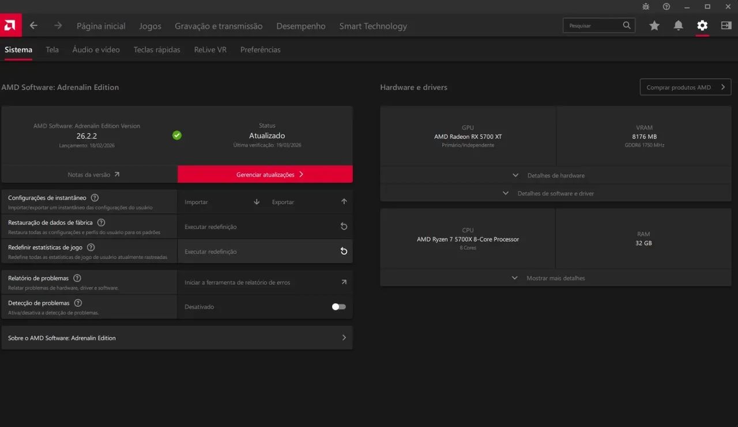Viewport: 738px width, 427px height.
Task: Click the AMD logo icon
Action: click(10, 25)
